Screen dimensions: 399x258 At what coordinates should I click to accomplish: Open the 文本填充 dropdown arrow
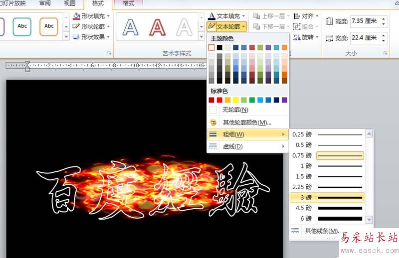coord(243,16)
